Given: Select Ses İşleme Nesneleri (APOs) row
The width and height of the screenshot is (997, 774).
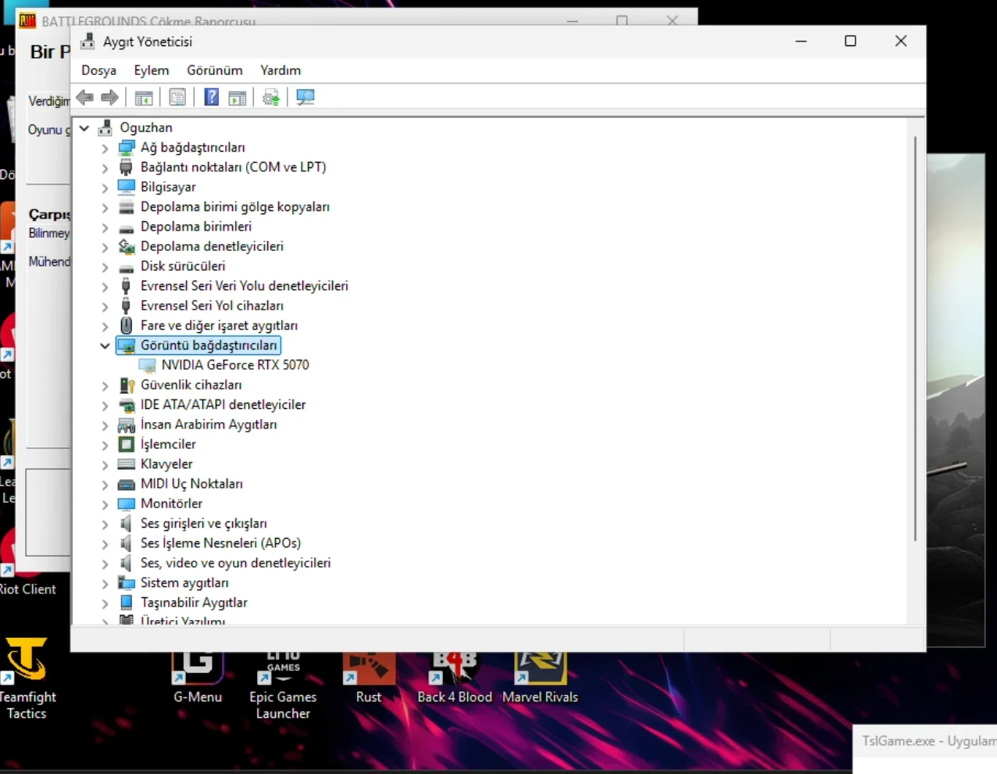Looking at the screenshot, I should pos(220,543).
